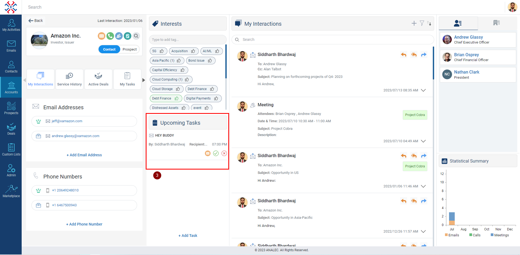Viewport: 520px width, 255px height.
Task: Open Admin section in sidebar
Action: (11, 171)
